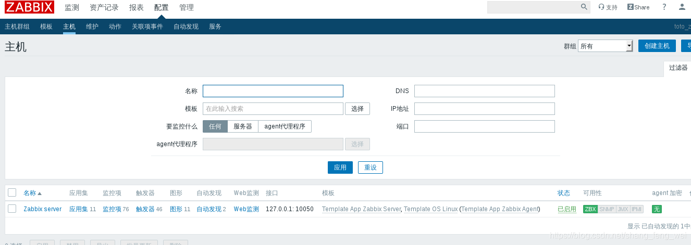
Task: Go to the 自动发现 submenu
Action: (186, 27)
